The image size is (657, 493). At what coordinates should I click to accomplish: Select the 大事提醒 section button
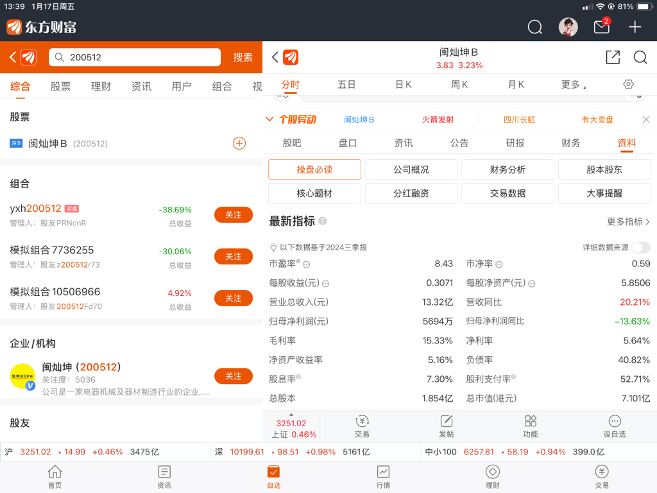coord(604,193)
